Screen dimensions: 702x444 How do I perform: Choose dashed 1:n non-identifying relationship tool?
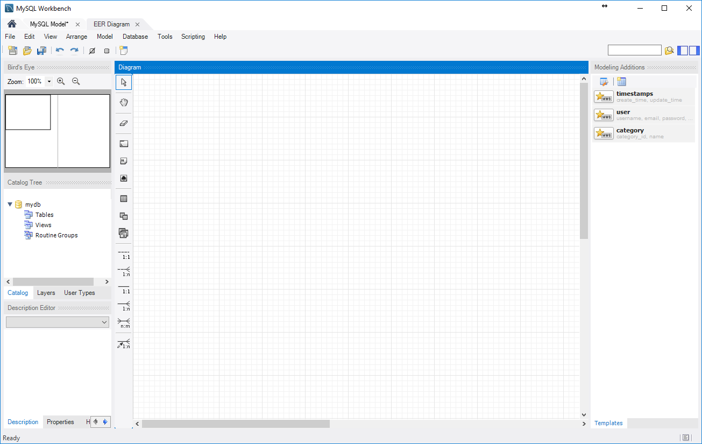124,271
